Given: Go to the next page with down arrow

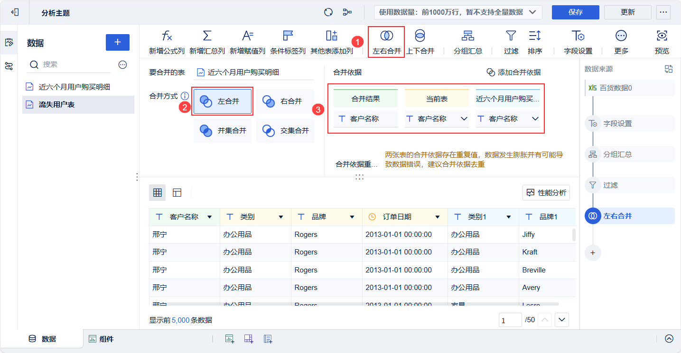Looking at the screenshot, I should pos(562,320).
